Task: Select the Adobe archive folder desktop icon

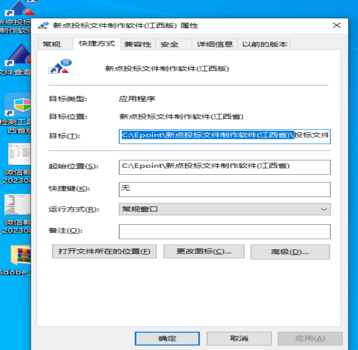Action: (x=21, y=255)
